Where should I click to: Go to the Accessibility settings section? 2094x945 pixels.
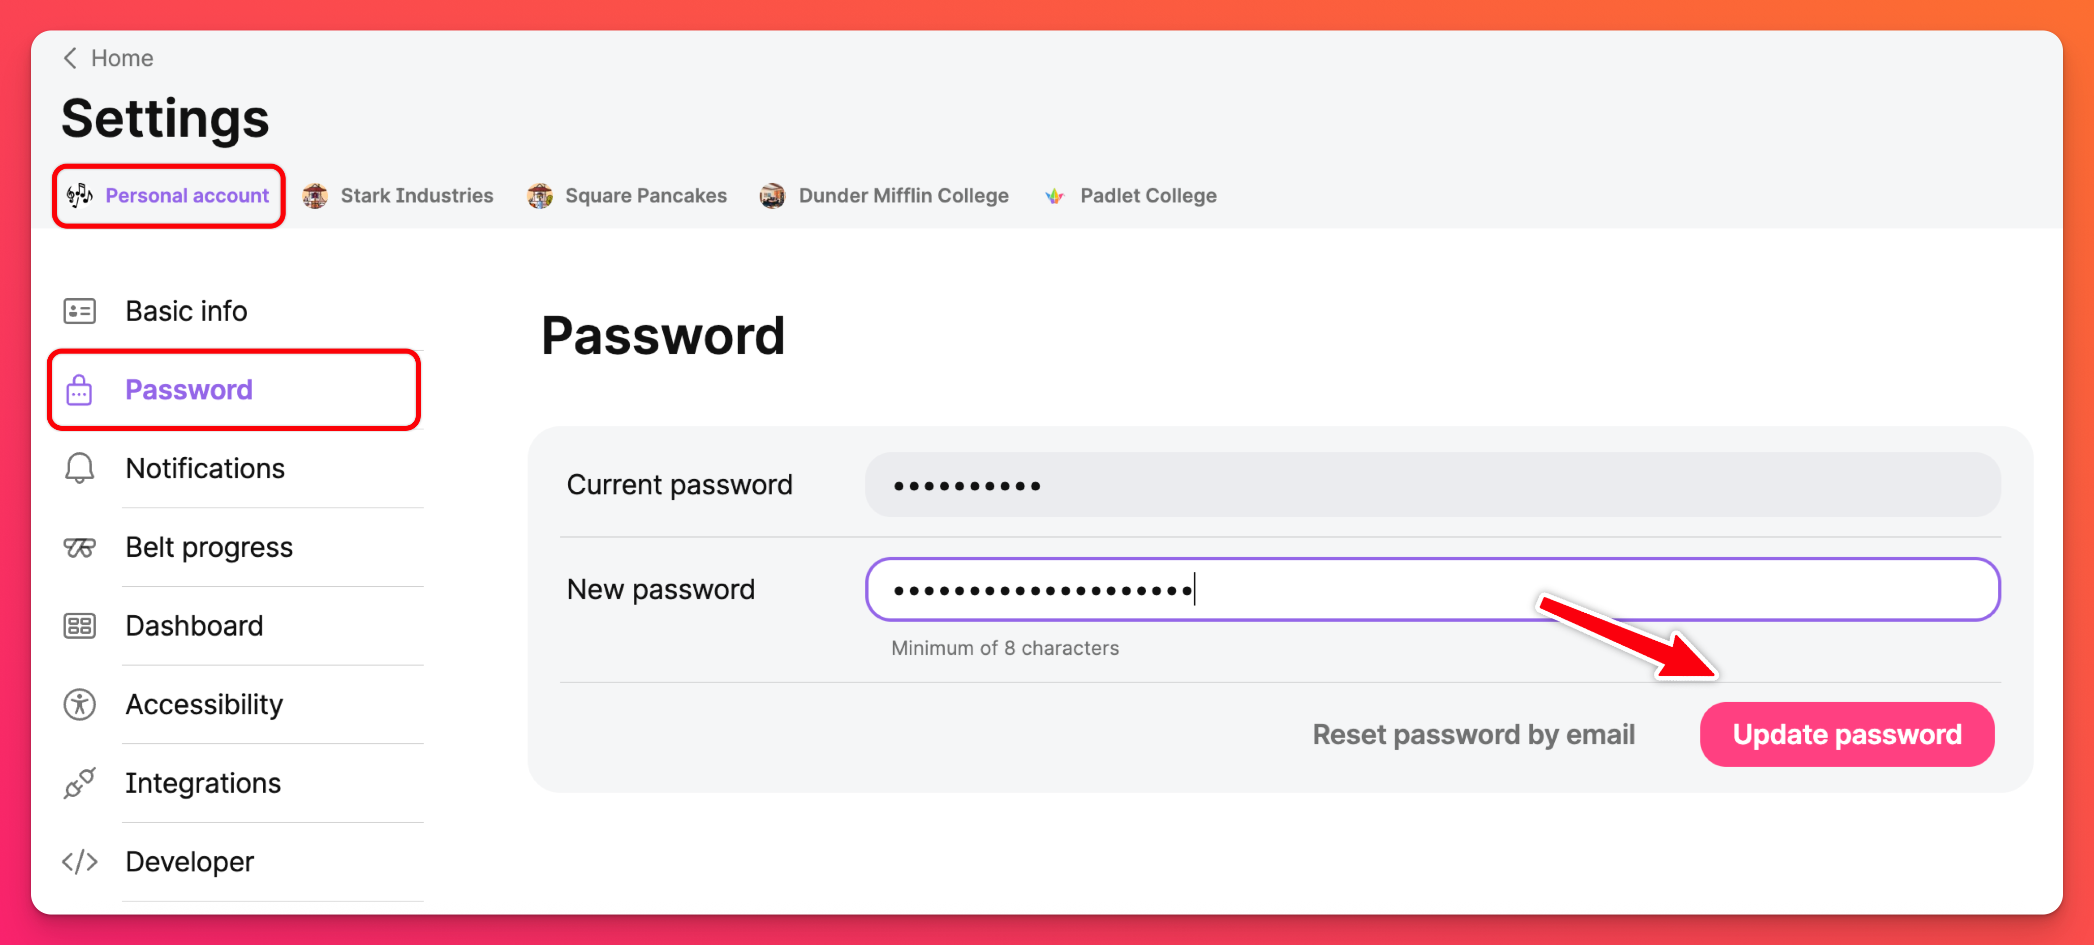point(204,705)
